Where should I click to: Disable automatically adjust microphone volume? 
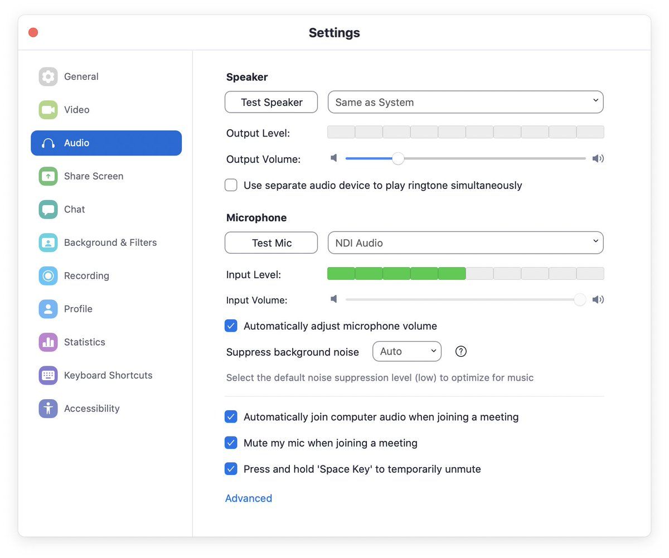tap(231, 326)
